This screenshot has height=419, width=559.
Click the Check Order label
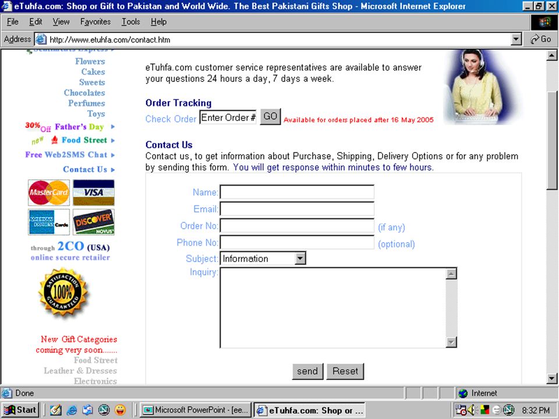[x=171, y=119]
